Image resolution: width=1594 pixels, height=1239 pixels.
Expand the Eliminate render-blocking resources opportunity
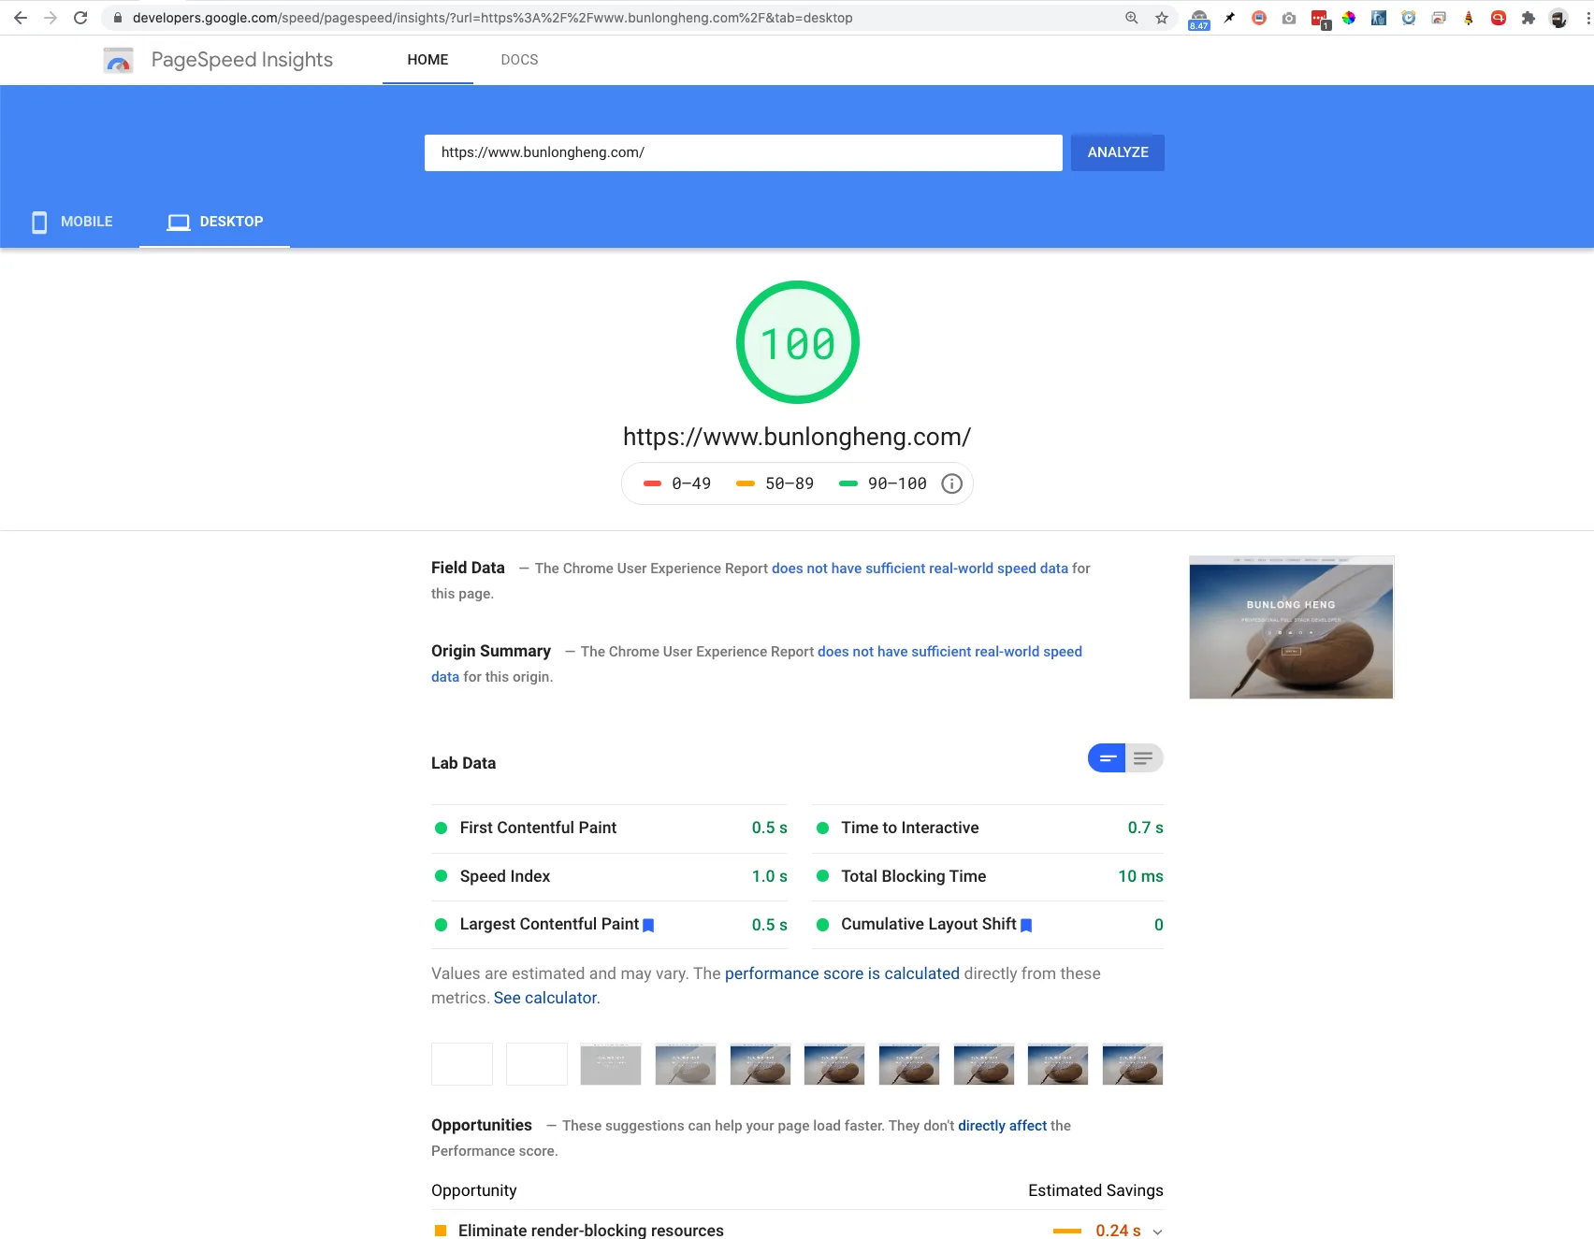coord(1158,1232)
